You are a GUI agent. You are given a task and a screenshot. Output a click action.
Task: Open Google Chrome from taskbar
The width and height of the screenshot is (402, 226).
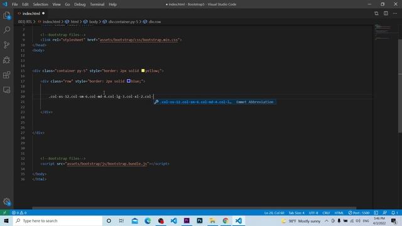(x=225, y=220)
